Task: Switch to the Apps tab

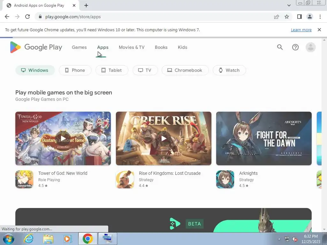Action: click(x=103, y=47)
